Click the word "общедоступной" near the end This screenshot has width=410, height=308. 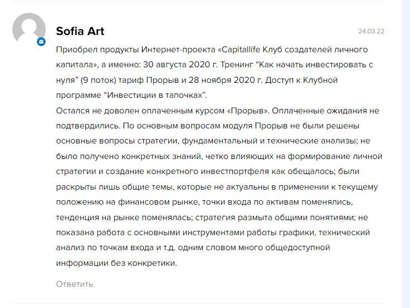pyautogui.click(x=297, y=247)
